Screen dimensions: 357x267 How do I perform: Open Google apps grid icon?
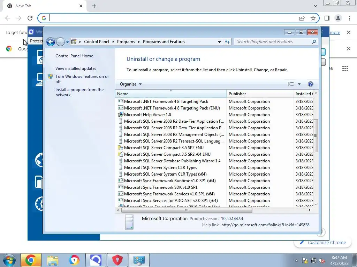click(345, 68)
